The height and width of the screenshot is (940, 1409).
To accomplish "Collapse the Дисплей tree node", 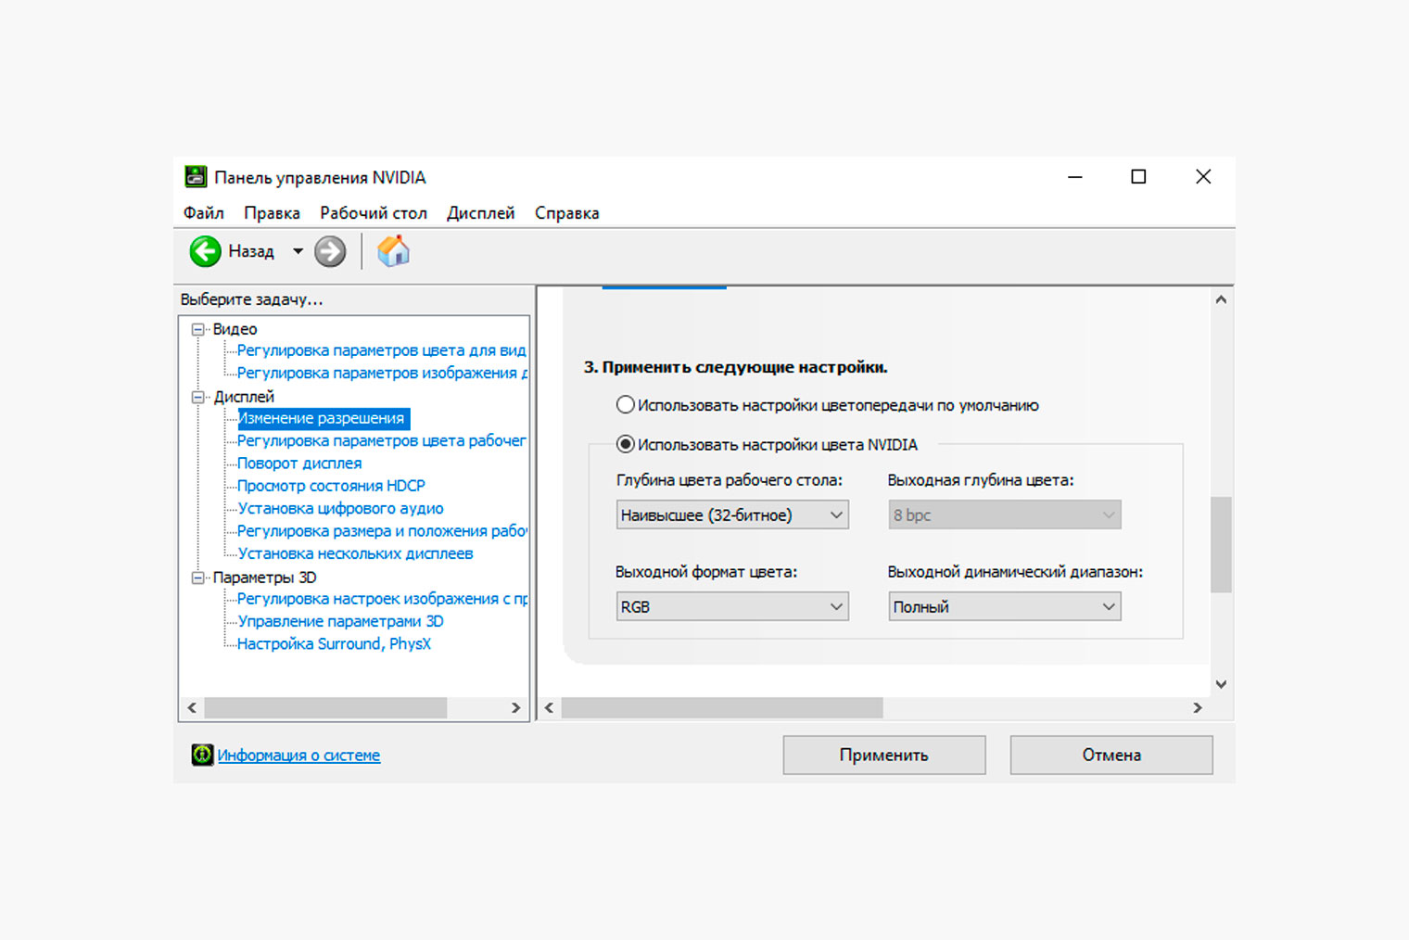I will [197, 397].
